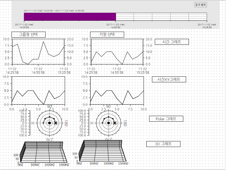Click the X marker on right polar chart

115,123
